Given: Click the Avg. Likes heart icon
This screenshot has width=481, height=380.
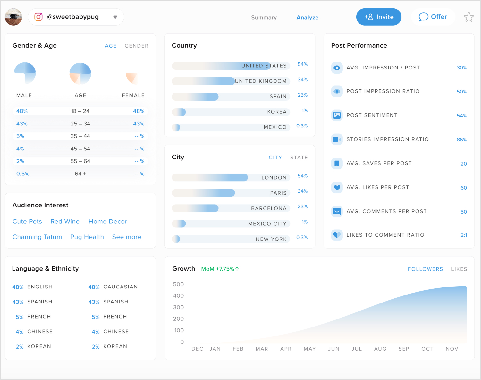Looking at the screenshot, I should tap(337, 187).
